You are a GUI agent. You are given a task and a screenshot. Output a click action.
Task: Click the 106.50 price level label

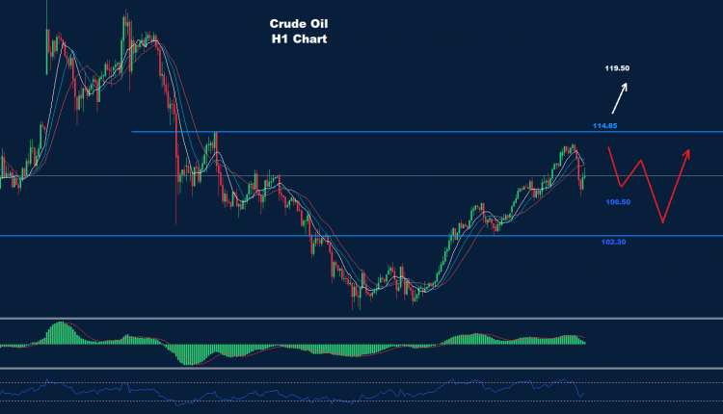619,202
